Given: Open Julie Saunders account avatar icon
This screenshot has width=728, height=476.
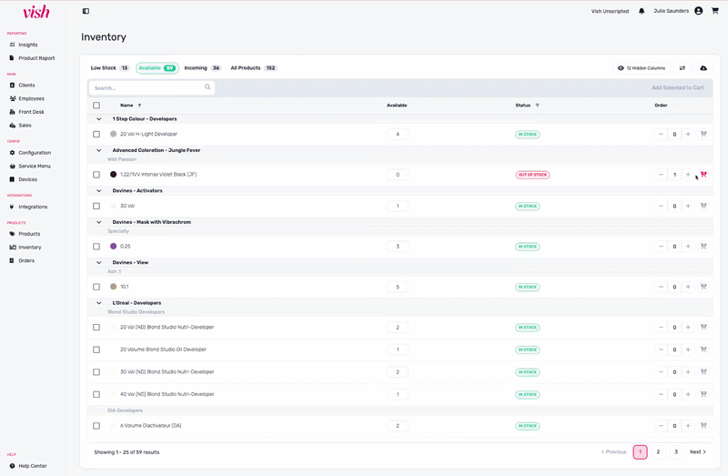Looking at the screenshot, I should click(698, 11).
